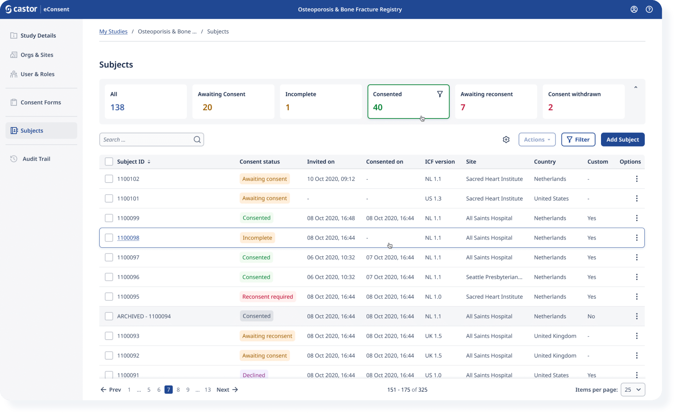The image size is (675, 413).
Task: Go to page 8
Action: coord(178,389)
